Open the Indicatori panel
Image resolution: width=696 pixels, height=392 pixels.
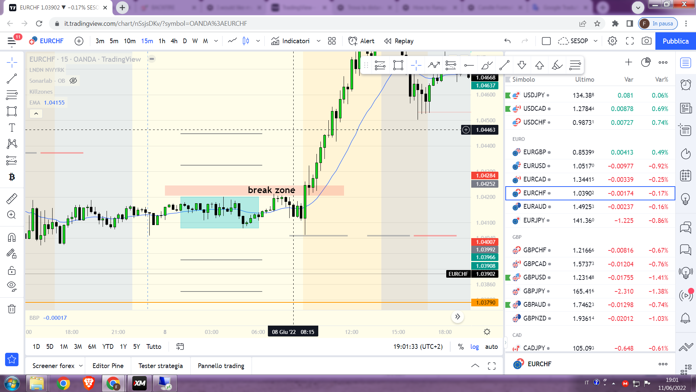[x=290, y=41]
